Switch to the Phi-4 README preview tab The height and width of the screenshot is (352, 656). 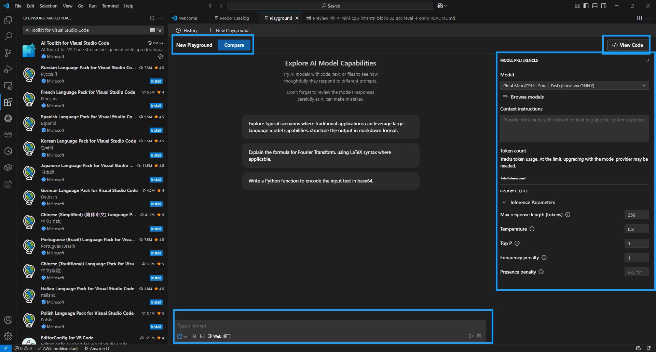tap(383, 18)
